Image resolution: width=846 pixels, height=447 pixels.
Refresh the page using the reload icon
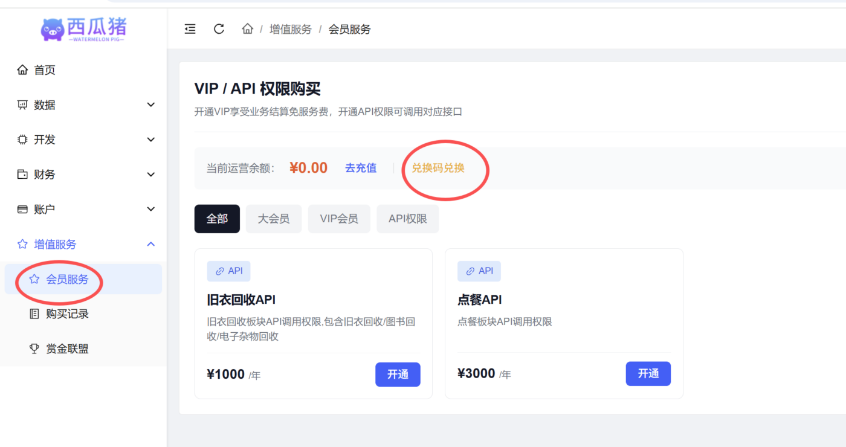(x=219, y=28)
